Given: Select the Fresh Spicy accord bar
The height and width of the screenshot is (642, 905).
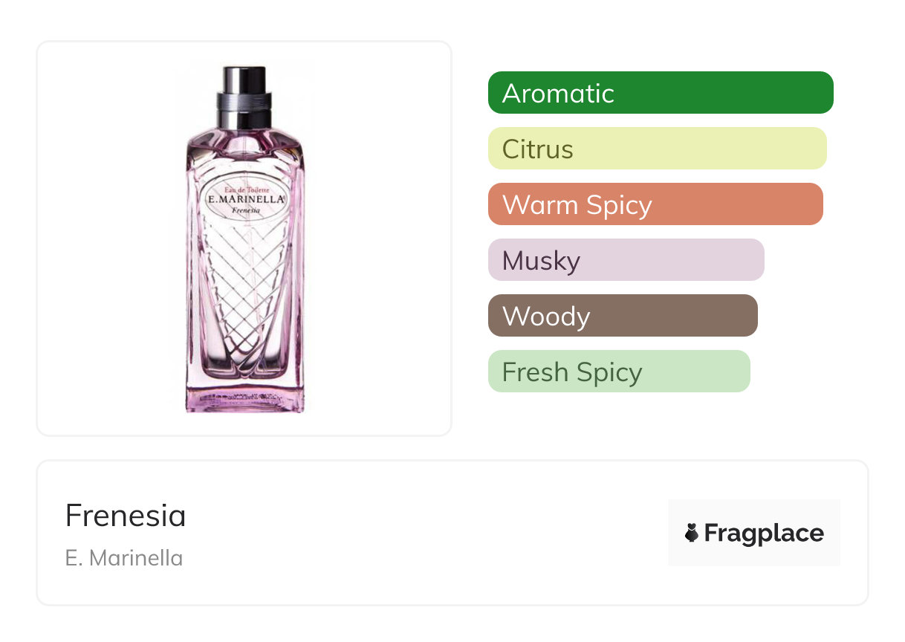Looking at the screenshot, I should tap(618, 372).
